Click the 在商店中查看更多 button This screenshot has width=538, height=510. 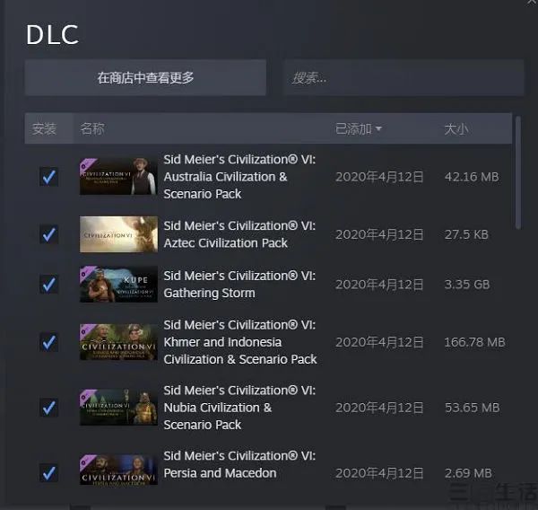click(145, 78)
